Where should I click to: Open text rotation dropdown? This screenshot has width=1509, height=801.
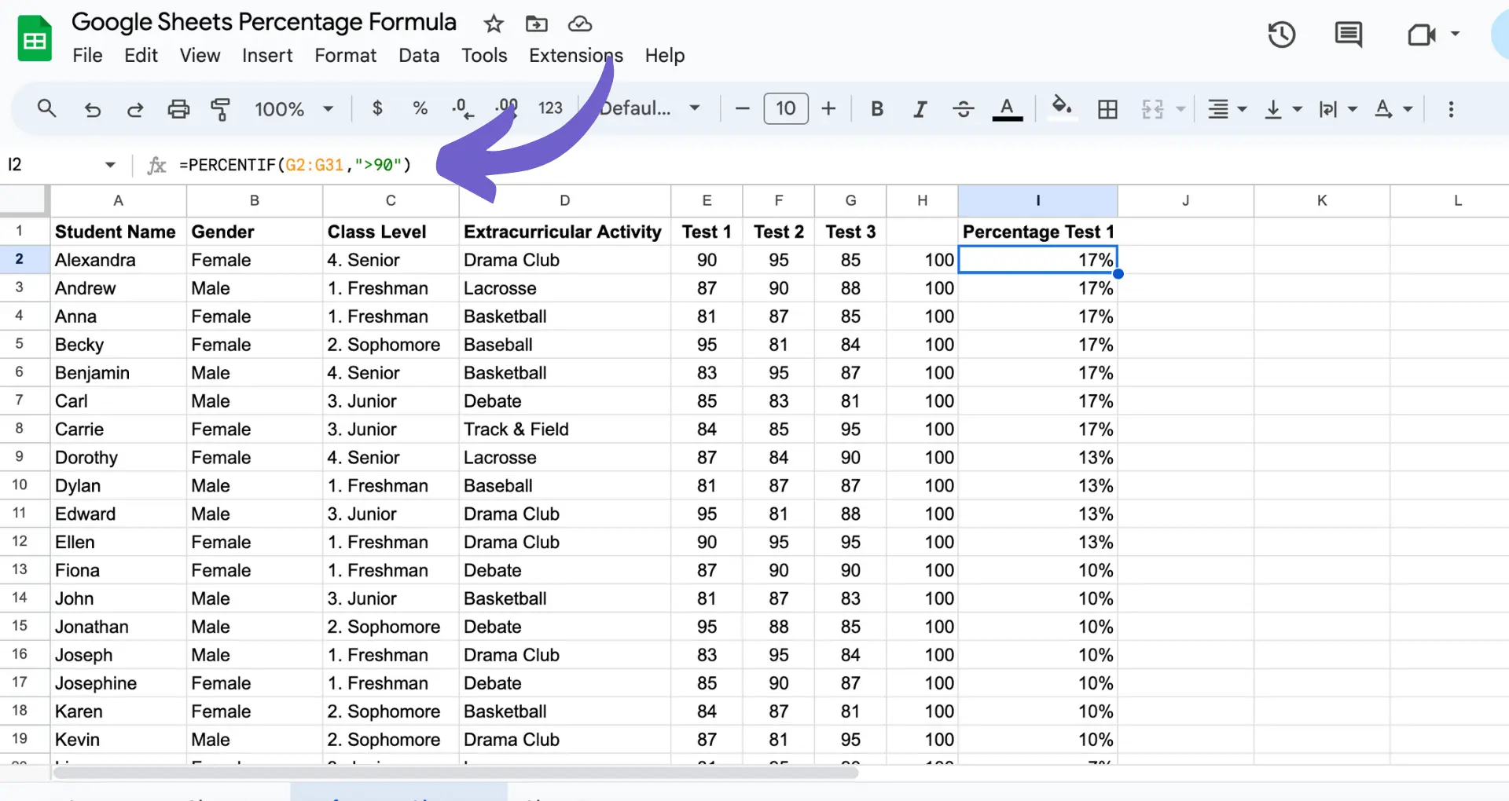pos(1393,109)
